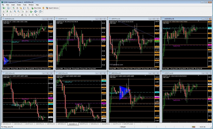The height and width of the screenshot is (129, 213).
Task: Zoom in on the chart
Action: (x=15, y=11)
